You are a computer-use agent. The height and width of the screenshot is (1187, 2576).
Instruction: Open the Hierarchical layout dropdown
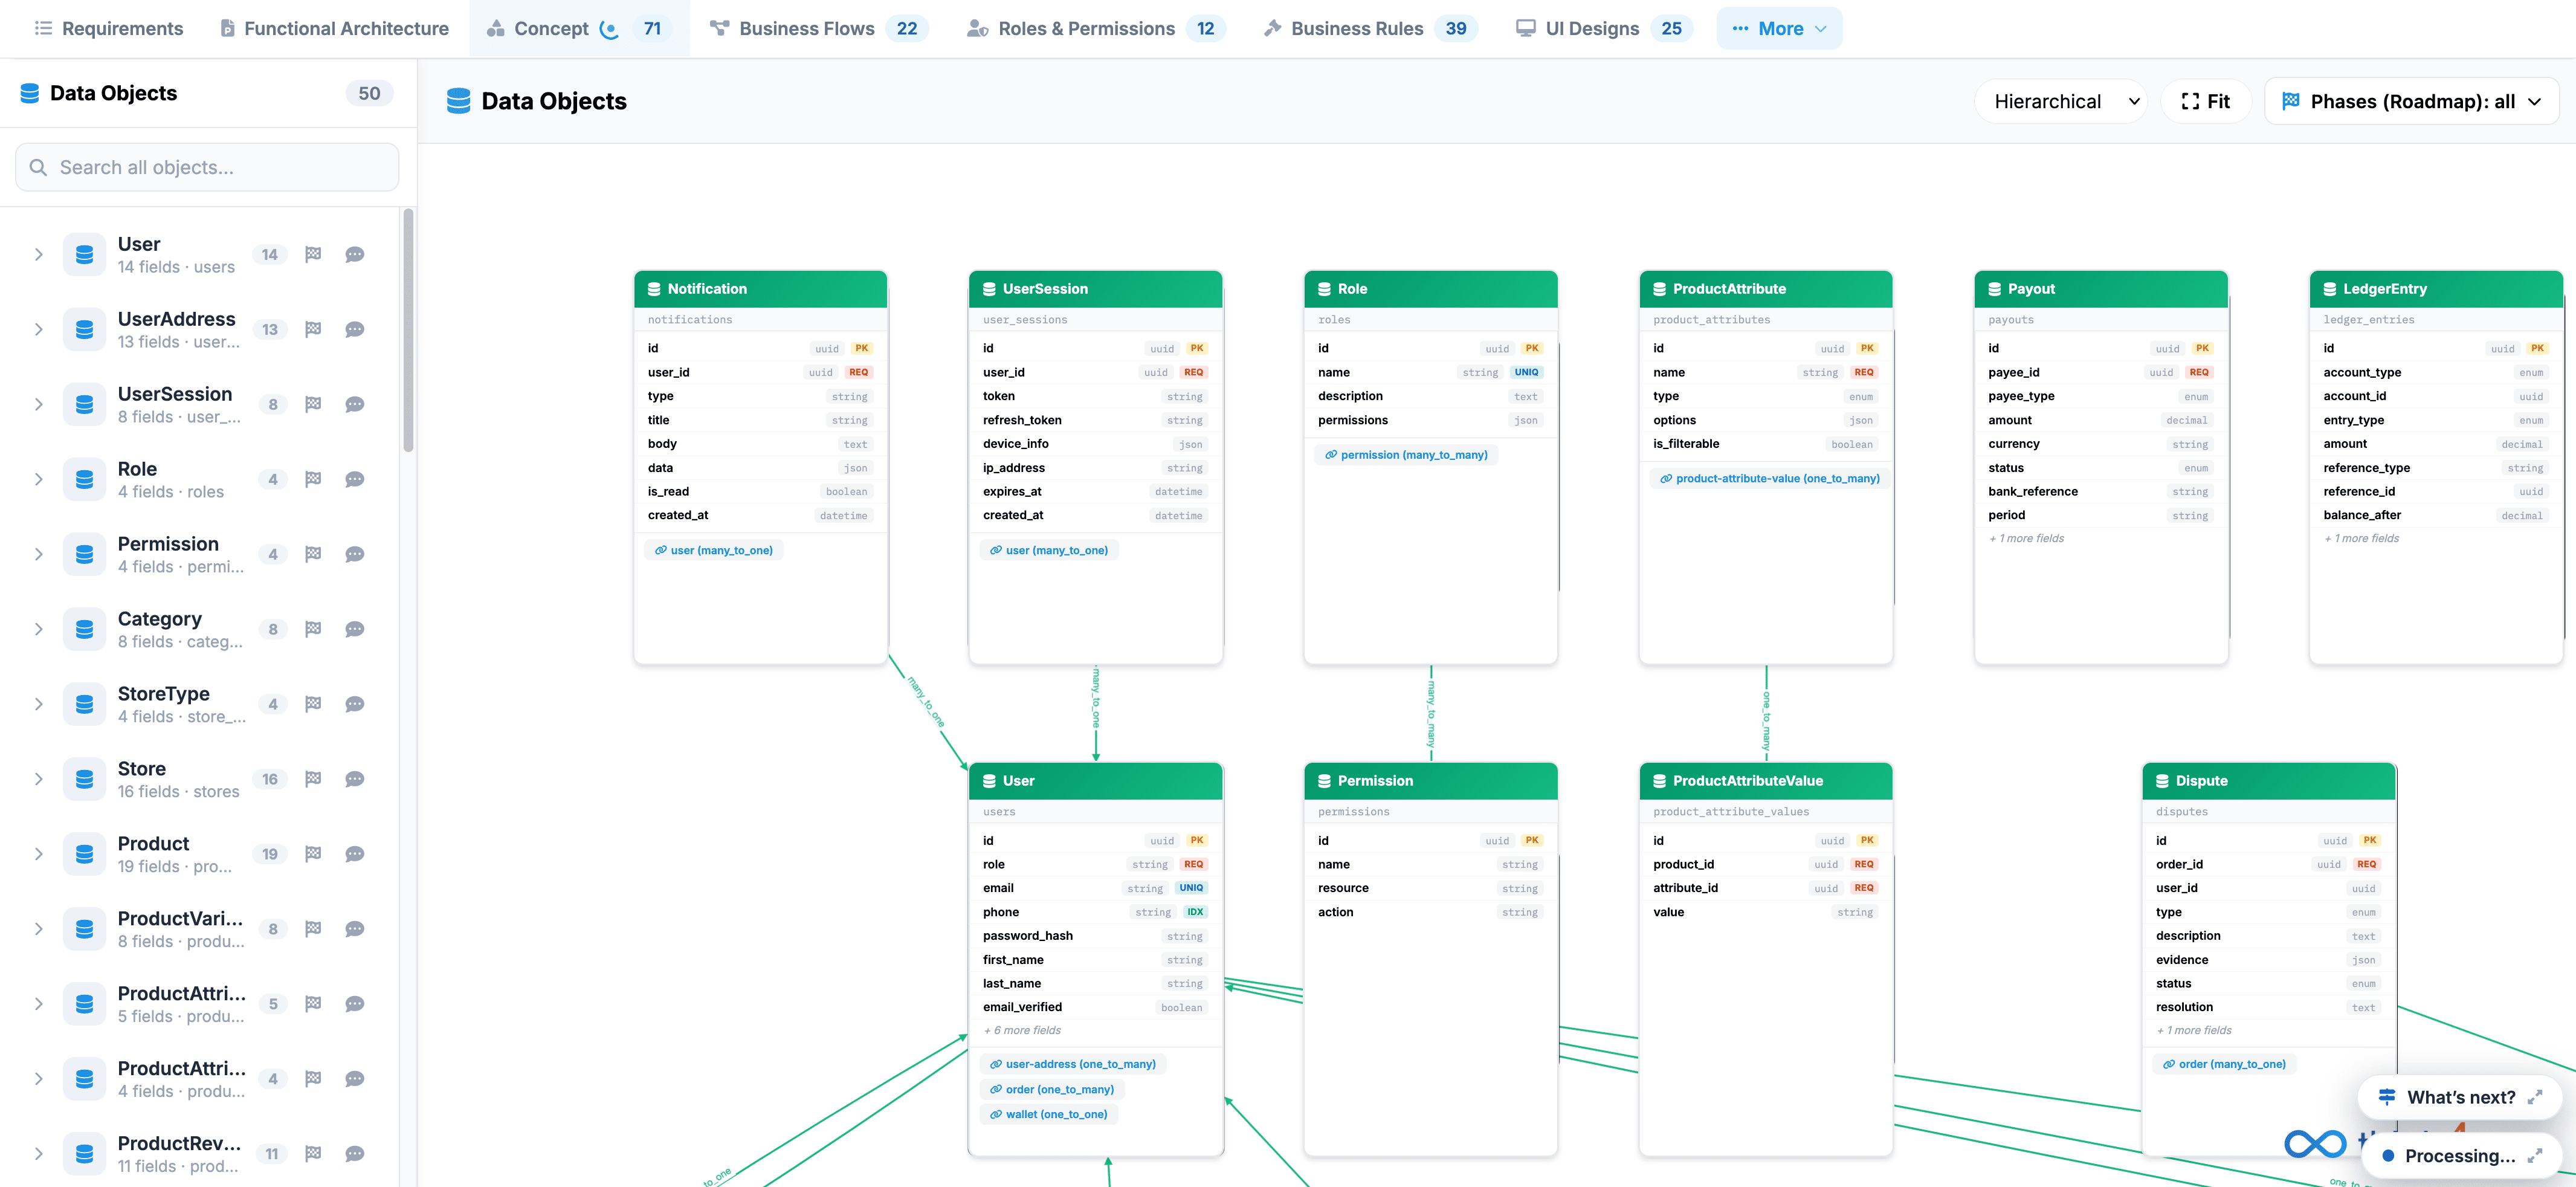point(2061,101)
